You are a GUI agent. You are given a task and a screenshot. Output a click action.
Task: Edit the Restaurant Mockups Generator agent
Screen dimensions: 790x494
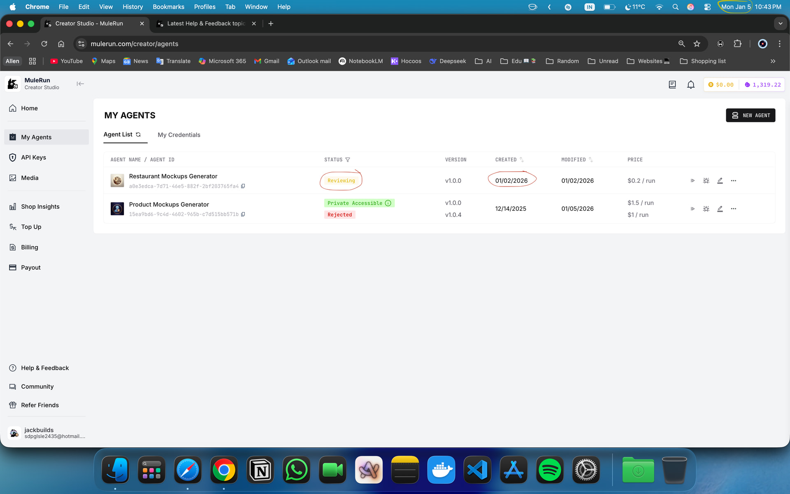[720, 181]
